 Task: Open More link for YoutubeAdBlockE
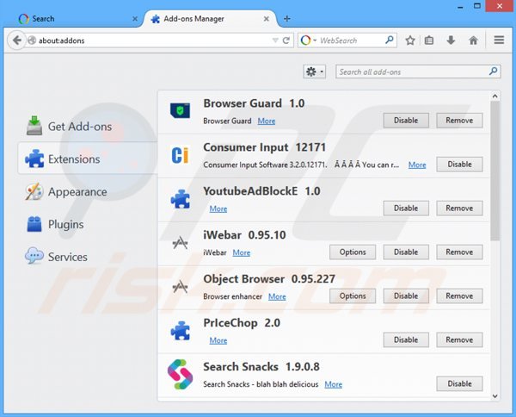[218, 208]
